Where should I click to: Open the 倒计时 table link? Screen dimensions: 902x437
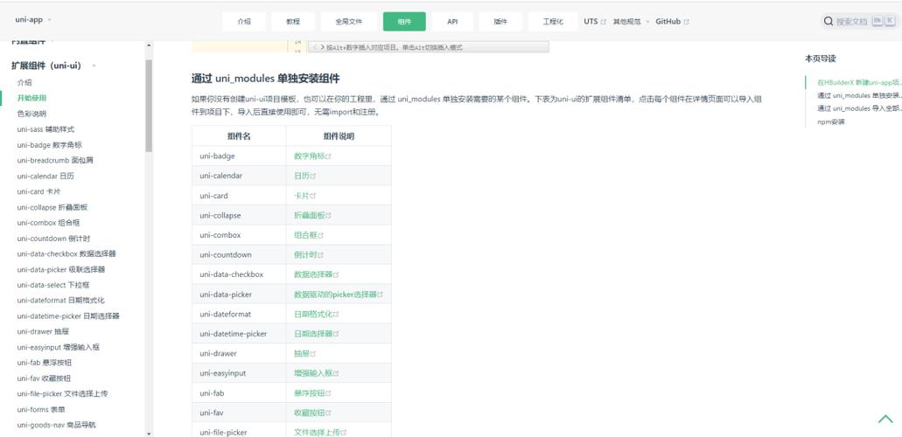pos(309,254)
